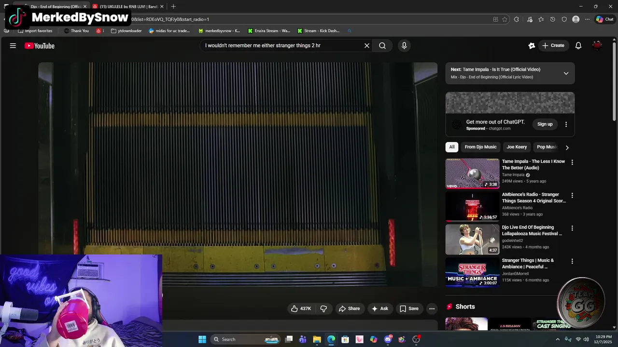Open the Stream Kick Dashboard bookmark
The image size is (618, 347).
(x=318, y=31)
